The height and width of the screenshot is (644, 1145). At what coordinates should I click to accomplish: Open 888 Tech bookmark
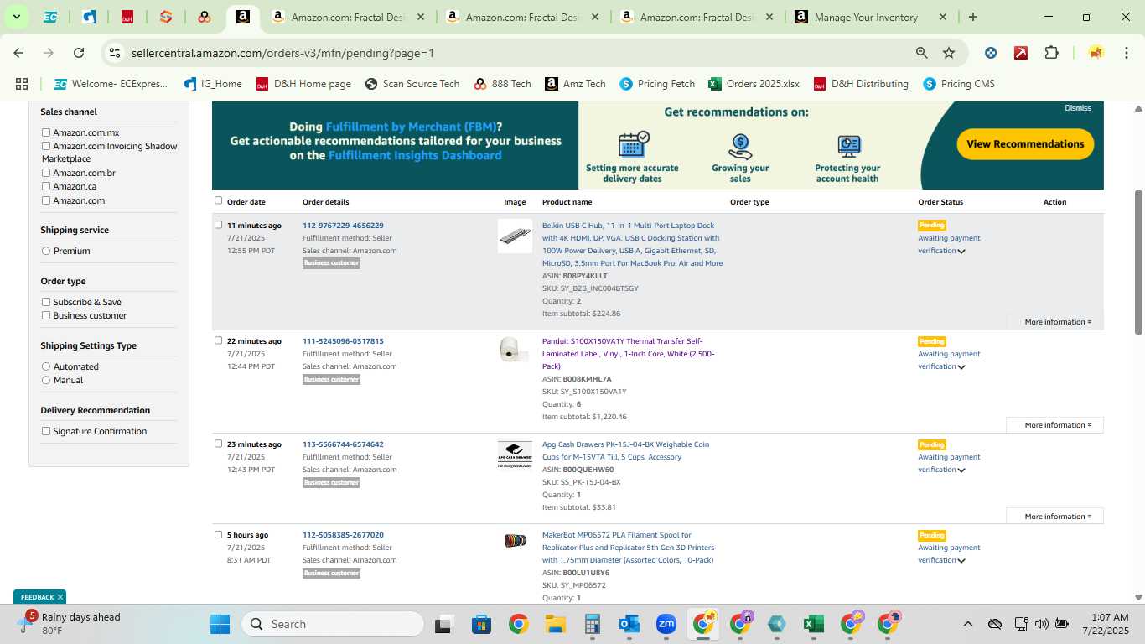click(502, 84)
